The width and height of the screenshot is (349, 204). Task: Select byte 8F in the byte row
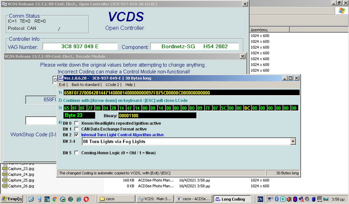[x=75, y=108]
